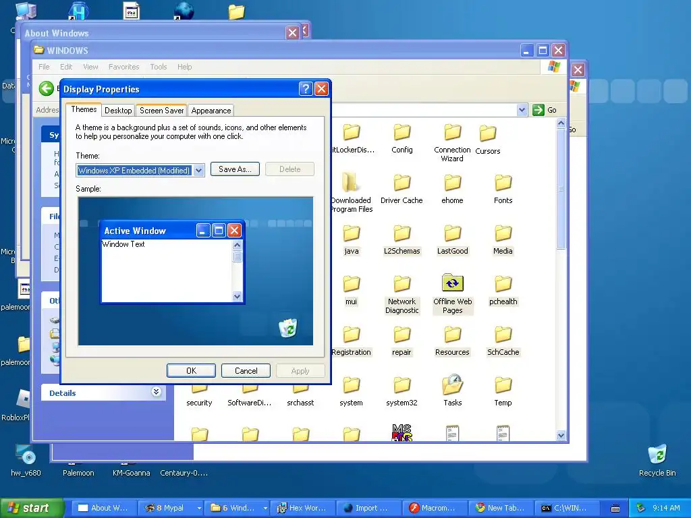
Task: Select the Connection Wizard folder
Action: coord(452,143)
